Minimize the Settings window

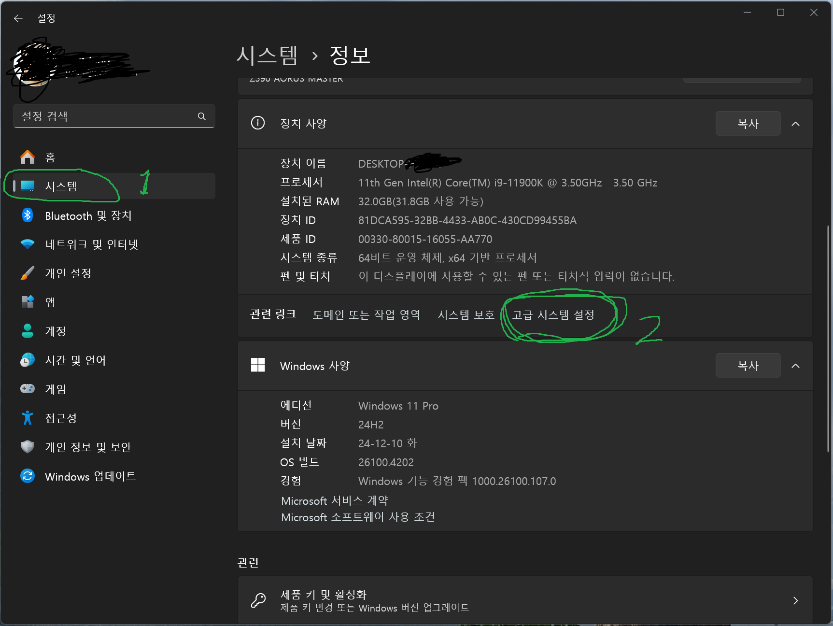click(x=747, y=13)
